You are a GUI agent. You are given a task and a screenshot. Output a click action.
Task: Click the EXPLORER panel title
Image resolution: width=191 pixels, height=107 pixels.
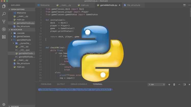click(x=16, y=5)
